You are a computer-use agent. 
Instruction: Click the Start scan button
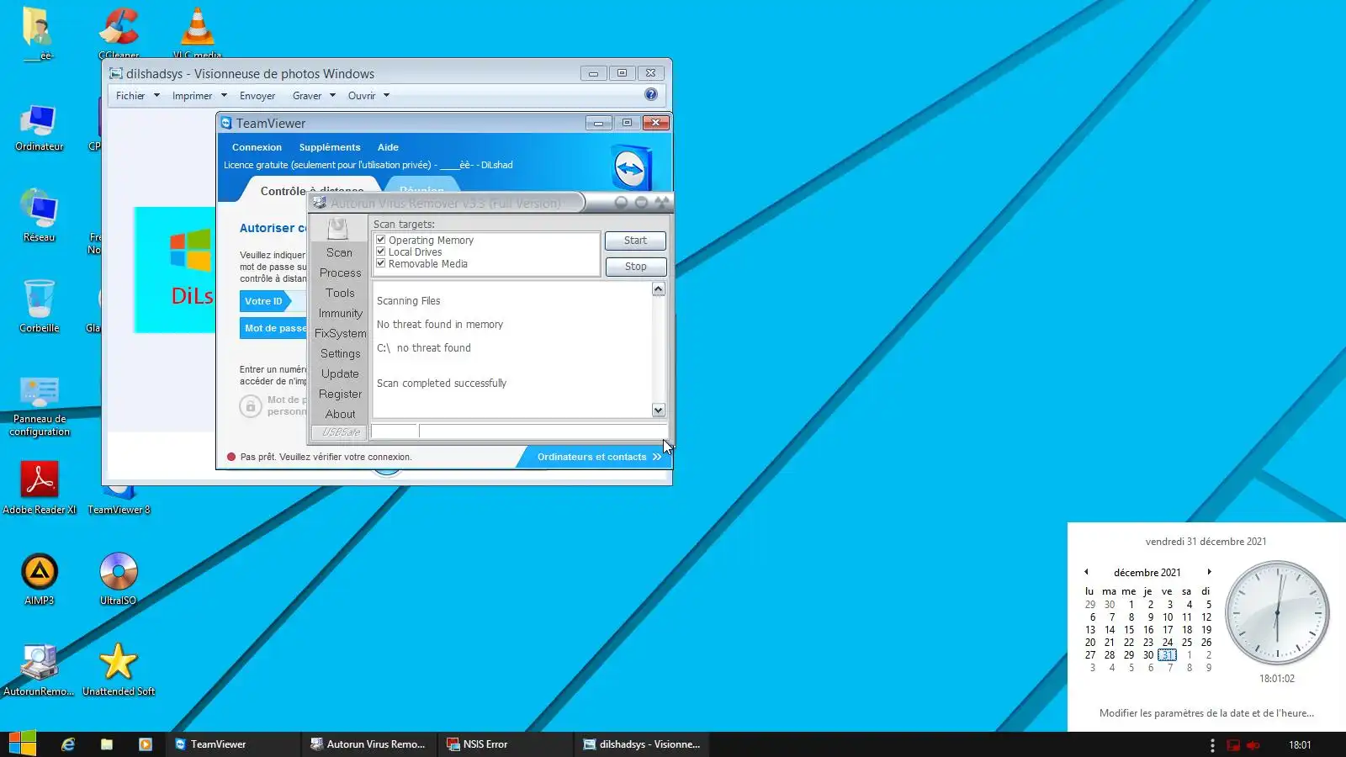[x=635, y=241]
